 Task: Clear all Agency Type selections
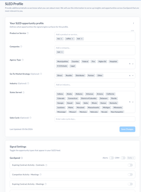click(130, 64)
